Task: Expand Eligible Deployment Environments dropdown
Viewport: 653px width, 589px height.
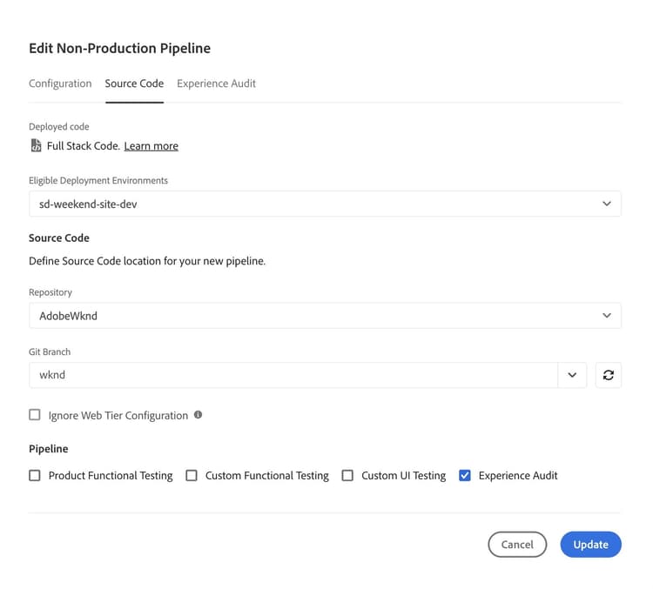Action: point(607,204)
